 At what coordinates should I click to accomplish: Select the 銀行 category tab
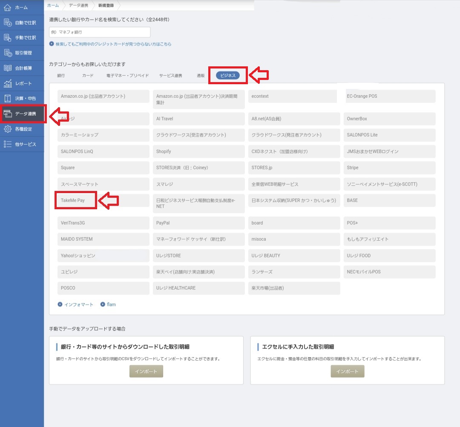coord(61,76)
